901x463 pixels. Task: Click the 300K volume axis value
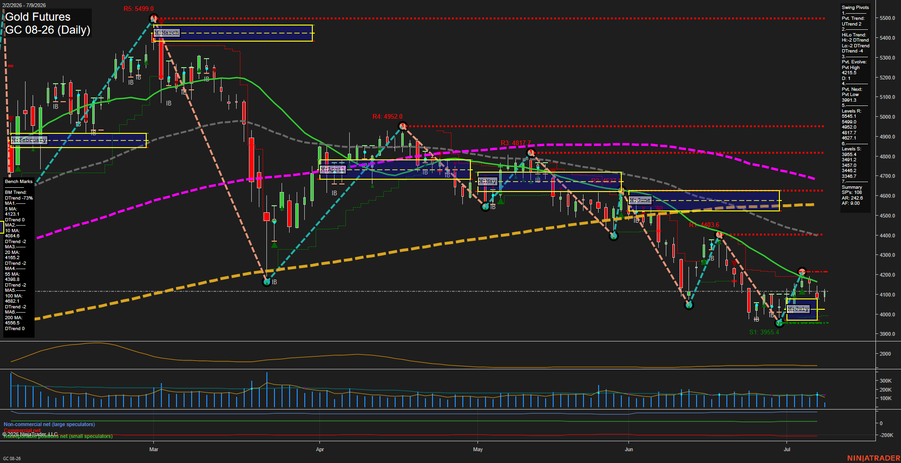coord(885,381)
